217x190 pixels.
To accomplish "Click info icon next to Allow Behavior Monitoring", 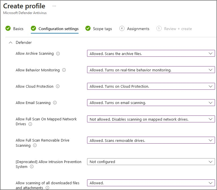I will pyautogui.click(x=64, y=70).
